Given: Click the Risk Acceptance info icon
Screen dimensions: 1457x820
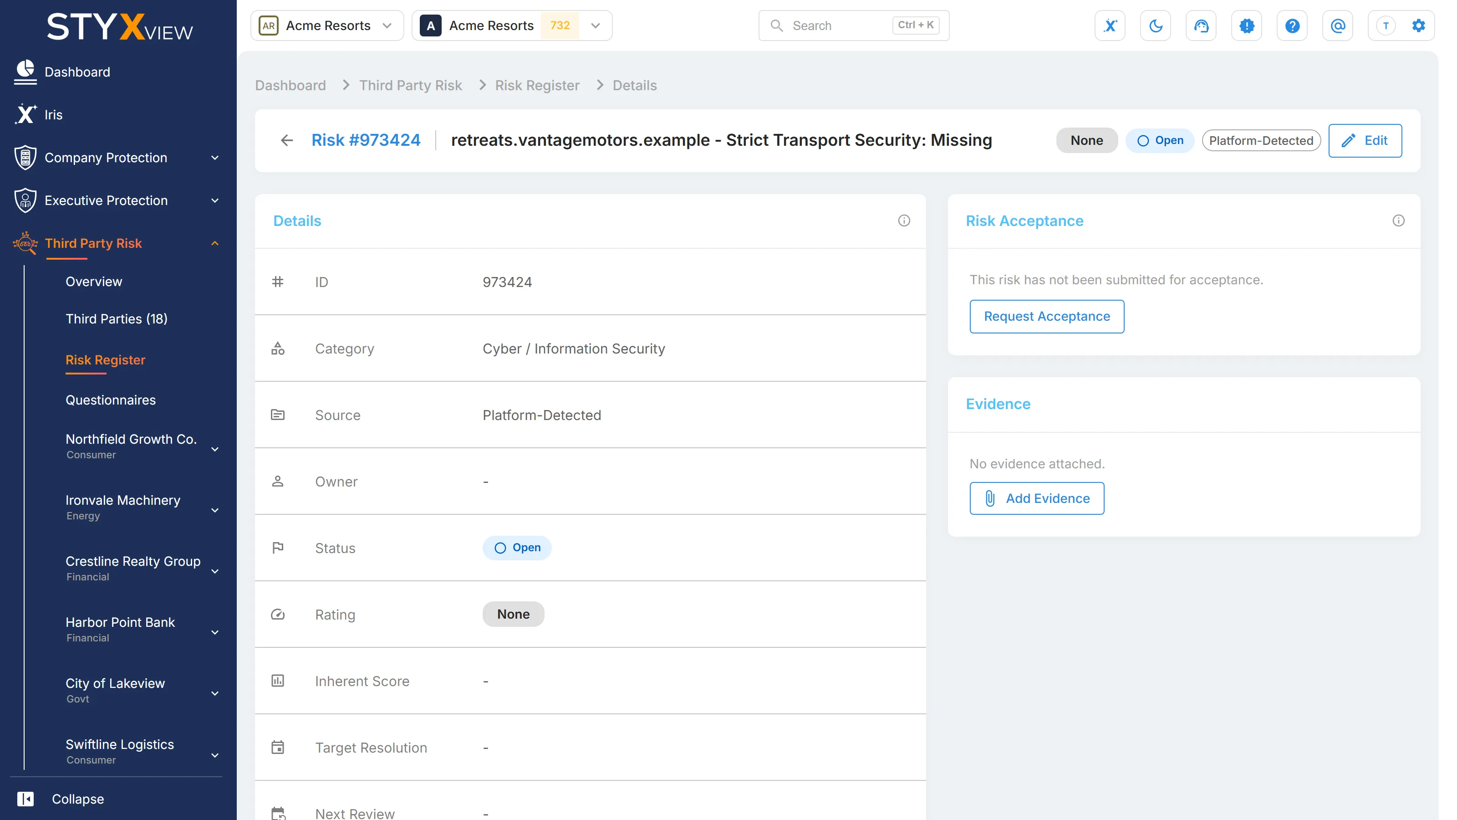Looking at the screenshot, I should 1398,220.
